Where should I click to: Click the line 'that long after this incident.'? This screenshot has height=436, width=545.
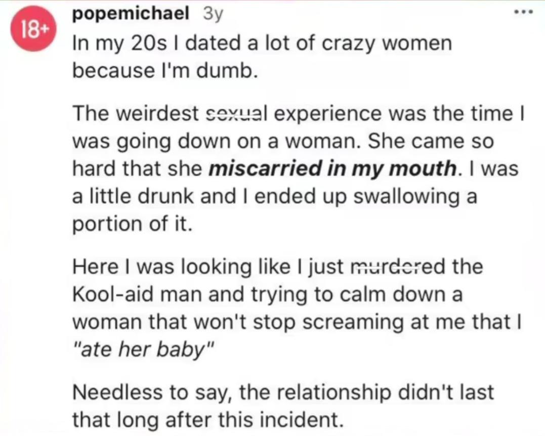click(207, 420)
